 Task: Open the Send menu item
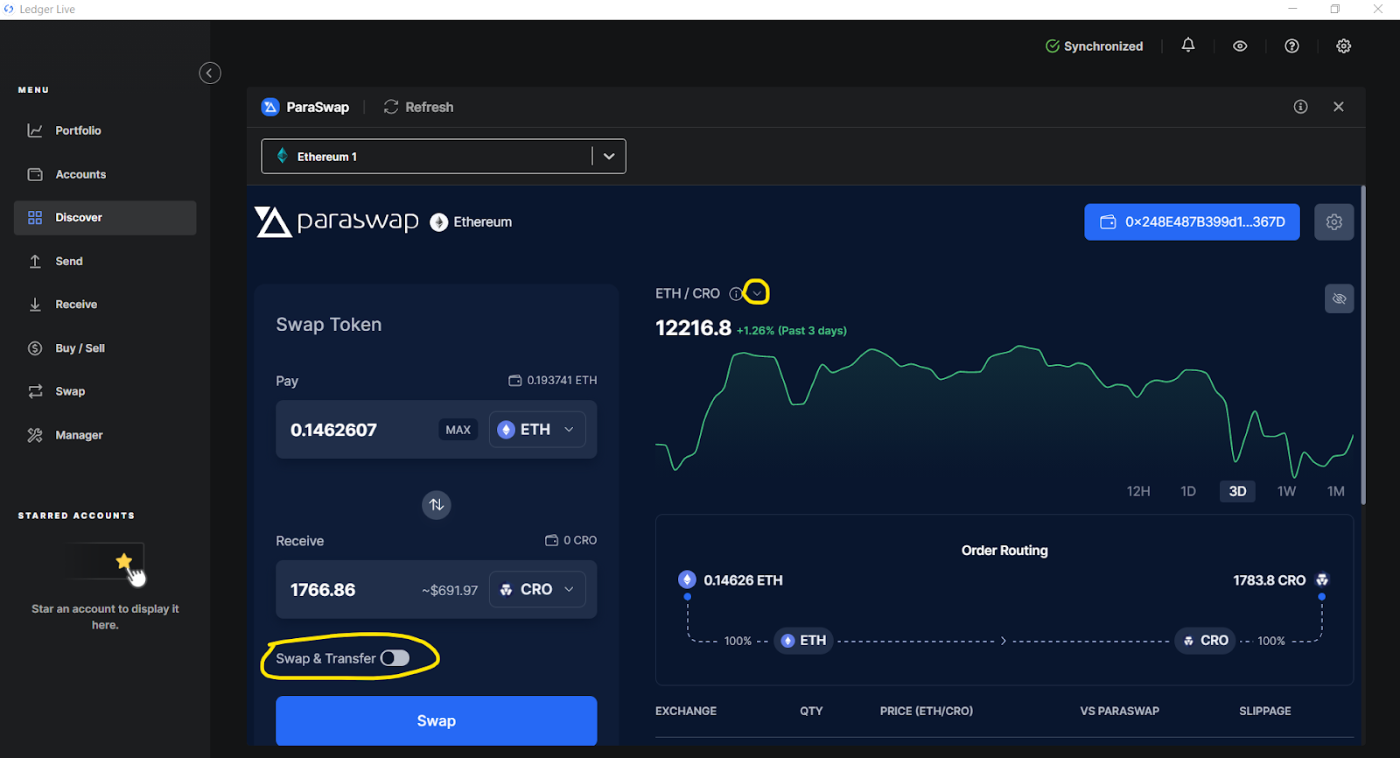[105, 261]
